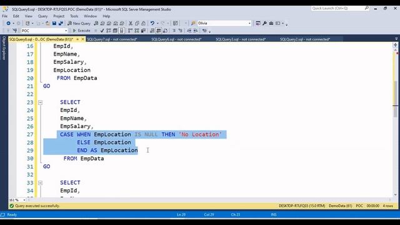The width and height of the screenshot is (400, 225).
Task: Click the Save file icon
Action: pyautogui.click(x=54, y=23)
